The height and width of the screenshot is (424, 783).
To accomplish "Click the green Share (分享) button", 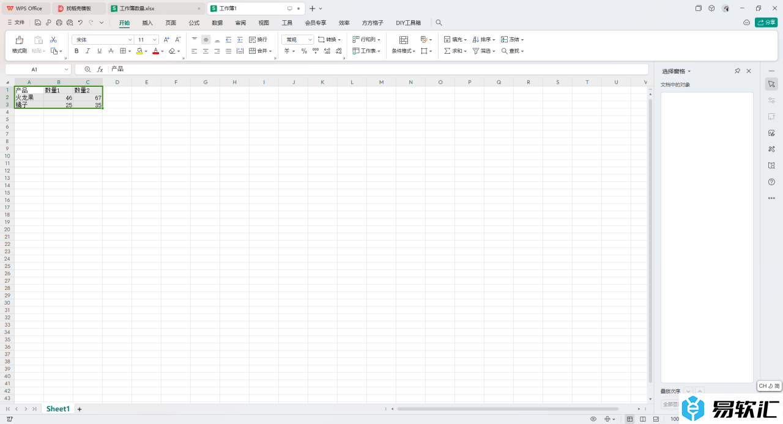I will (x=766, y=23).
